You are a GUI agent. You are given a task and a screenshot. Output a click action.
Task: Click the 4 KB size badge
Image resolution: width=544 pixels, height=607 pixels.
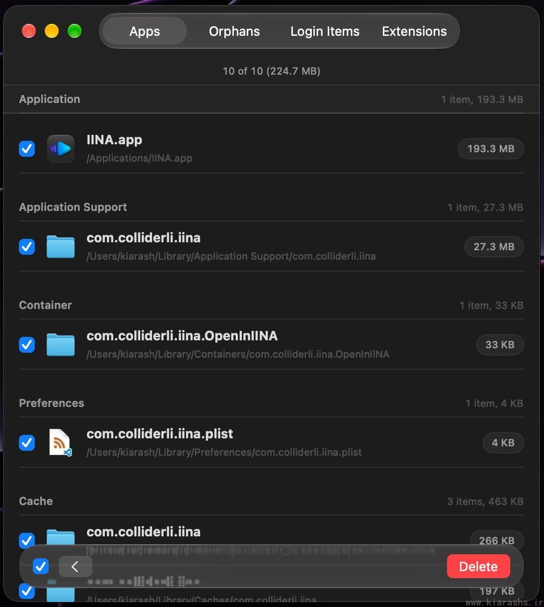click(x=503, y=442)
